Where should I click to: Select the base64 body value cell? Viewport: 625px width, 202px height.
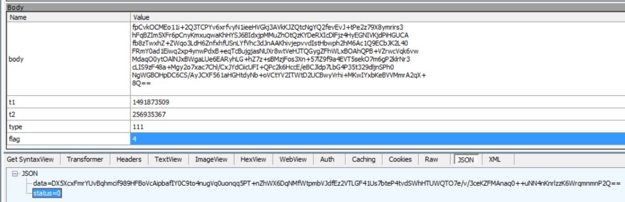tap(377, 59)
